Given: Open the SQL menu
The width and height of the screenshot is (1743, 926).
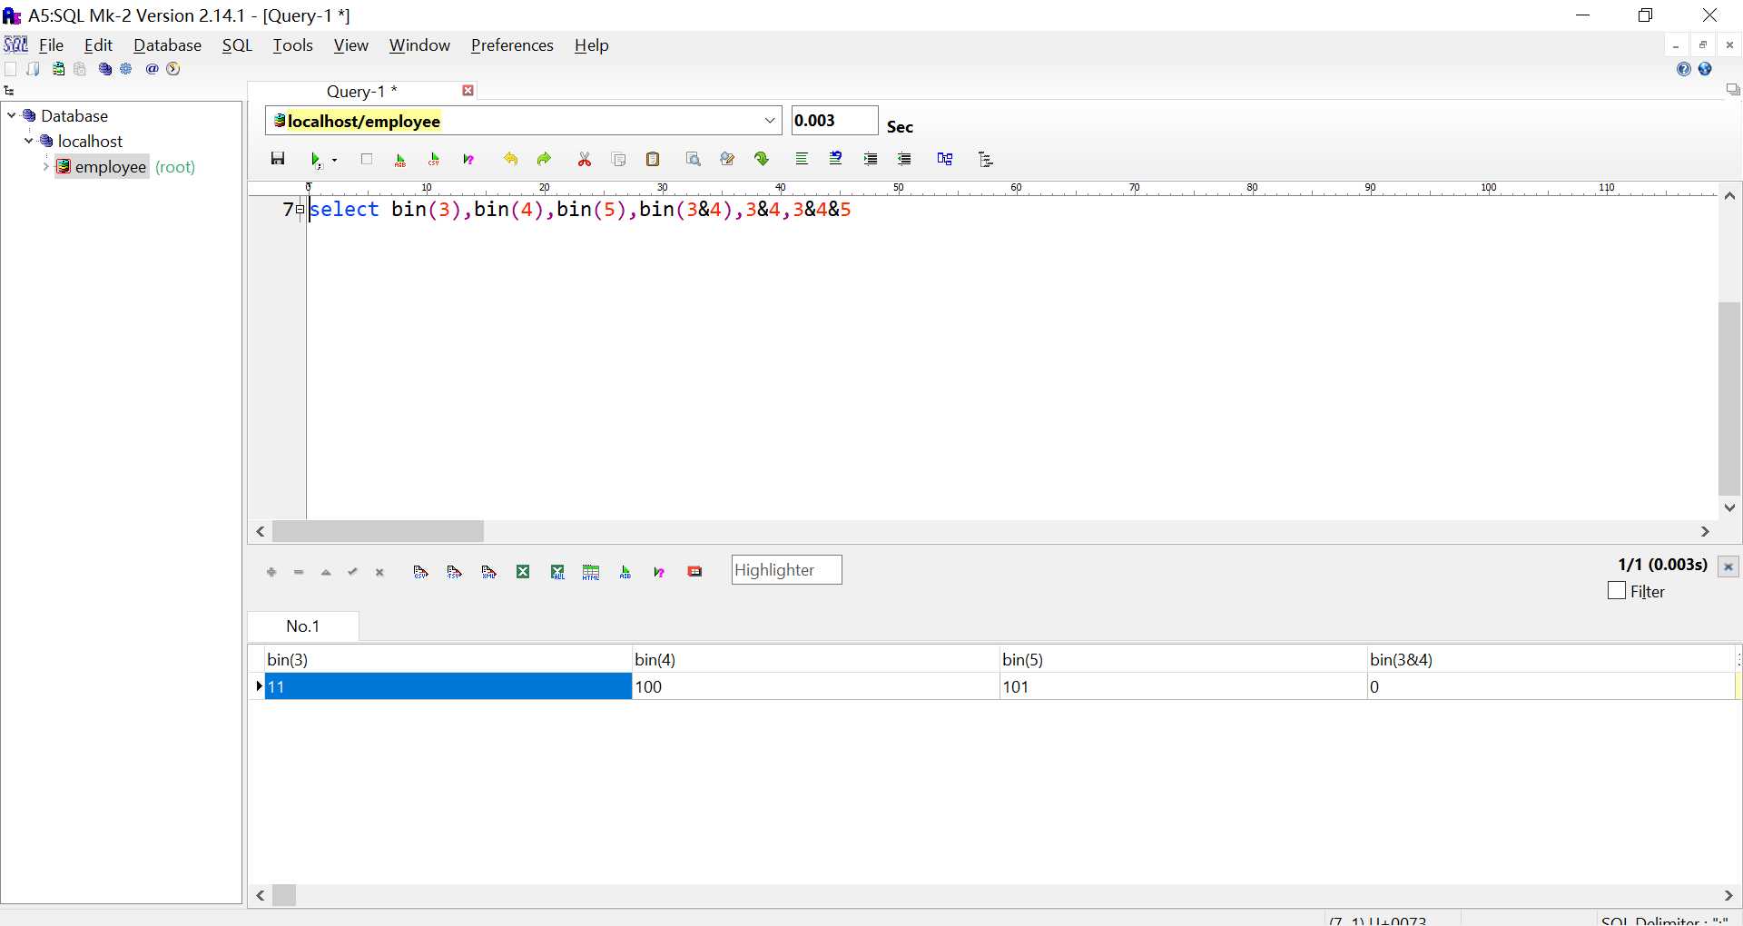Looking at the screenshot, I should 237,45.
